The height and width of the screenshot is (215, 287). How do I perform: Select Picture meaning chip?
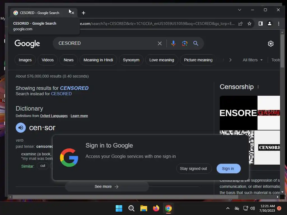(198, 60)
